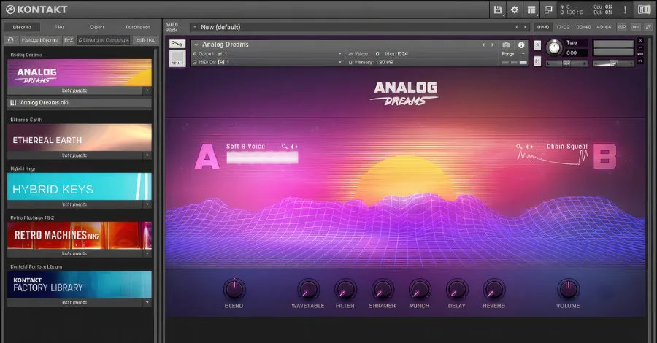Screen dimensions: 657x343
Task: Toggle A-Z library sorting
Action: 69,40
